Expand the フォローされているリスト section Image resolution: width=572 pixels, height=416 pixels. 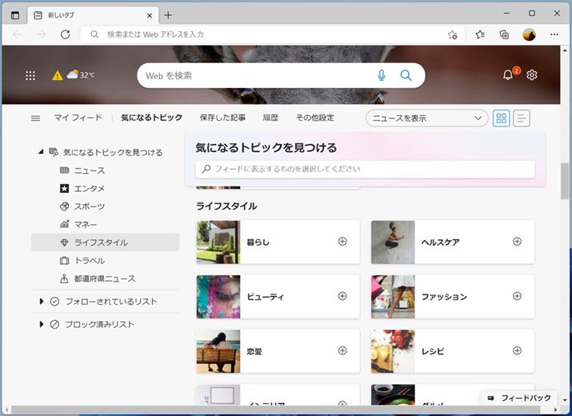click(42, 302)
